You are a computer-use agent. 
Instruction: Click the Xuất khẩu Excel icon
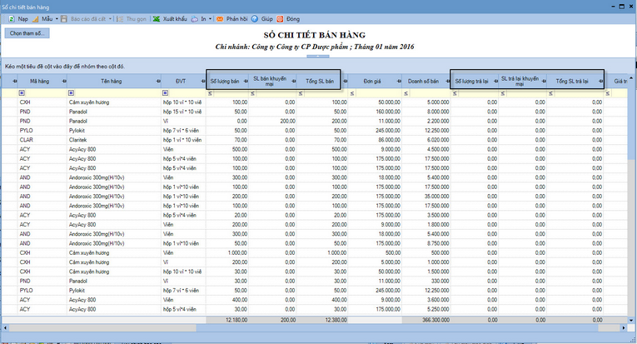tap(157, 19)
